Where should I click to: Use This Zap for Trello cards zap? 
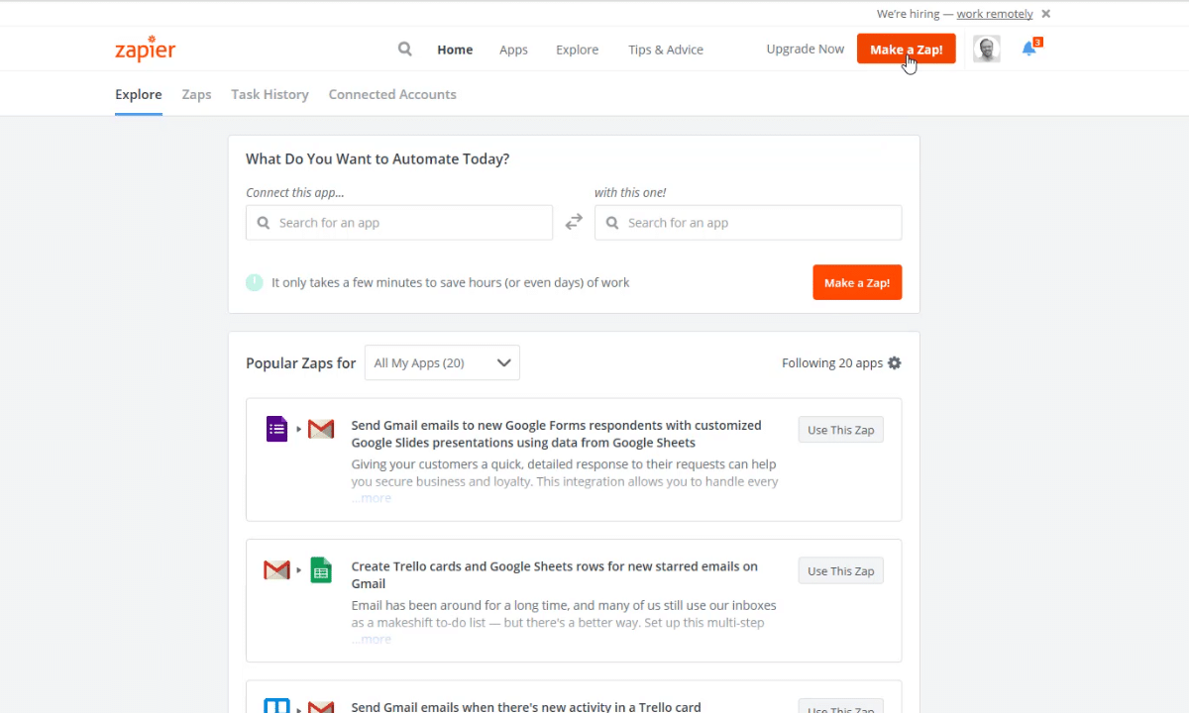pyautogui.click(x=840, y=570)
